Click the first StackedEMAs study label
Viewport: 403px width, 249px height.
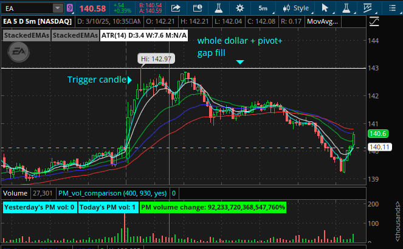coord(27,35)
